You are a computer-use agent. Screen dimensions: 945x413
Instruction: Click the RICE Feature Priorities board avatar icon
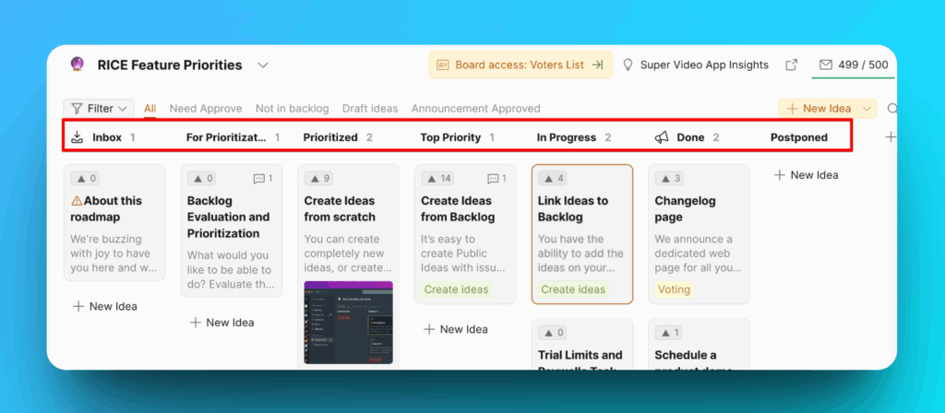(78, 65)
